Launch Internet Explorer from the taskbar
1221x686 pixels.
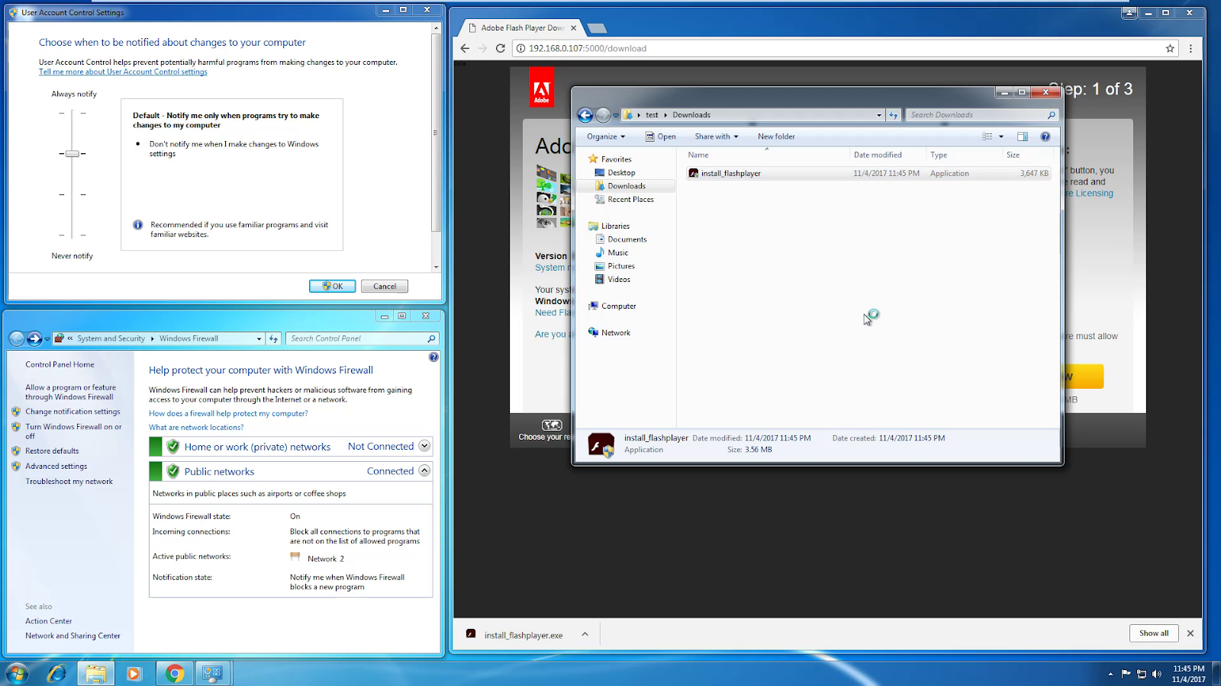coord(56,674)
